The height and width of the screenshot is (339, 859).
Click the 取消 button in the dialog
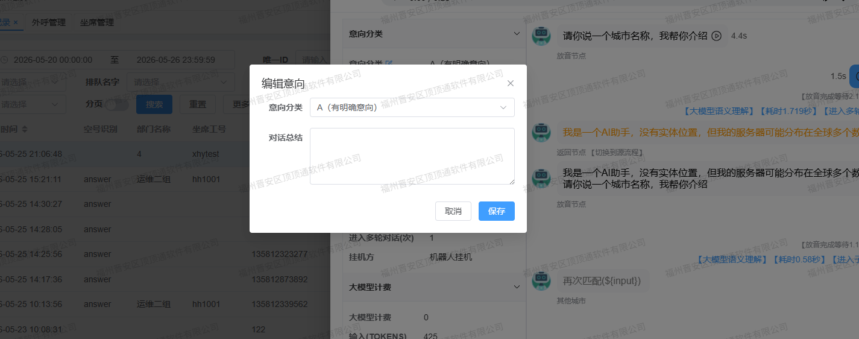click(x=453, y=211)
